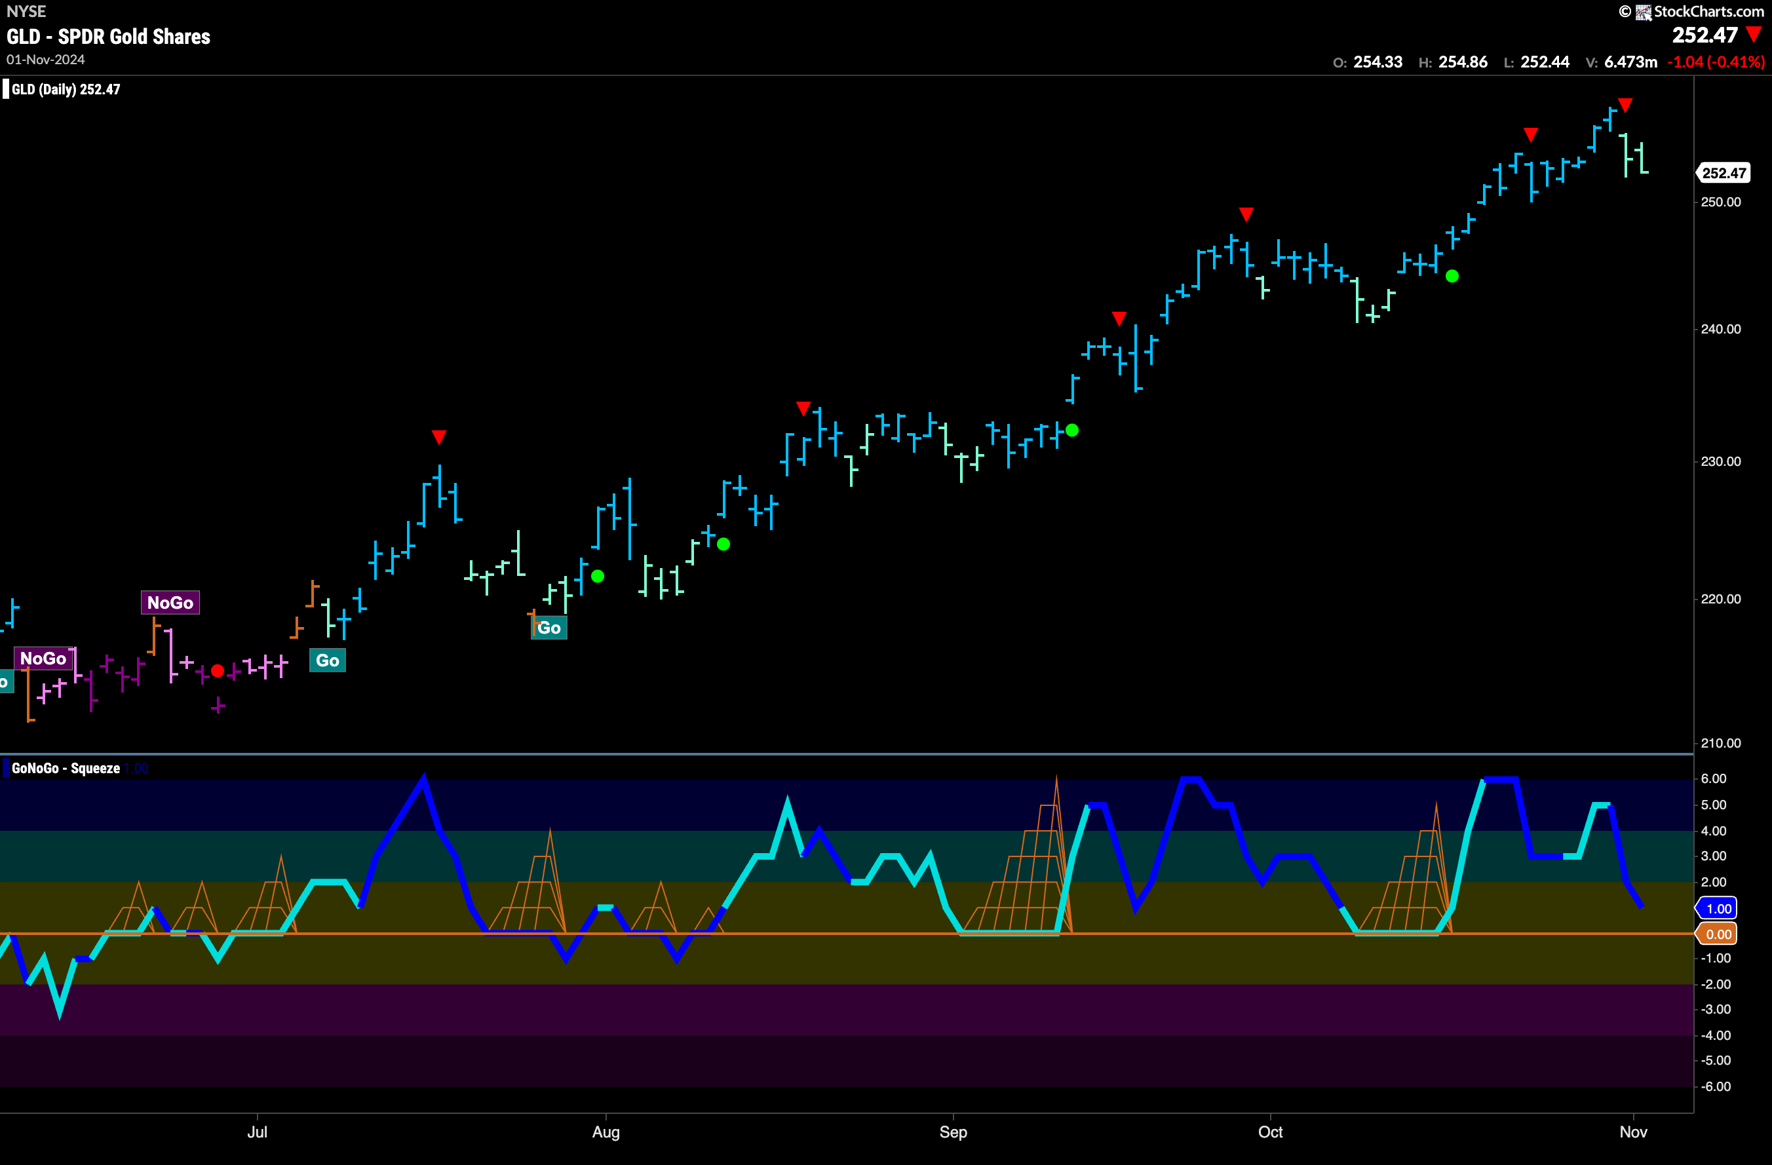
Task: Click the green dot in mid-September
Action: click(x=1072, y=430)
